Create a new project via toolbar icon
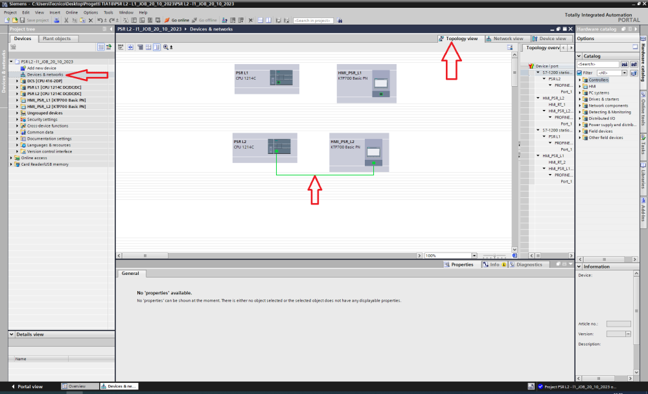Image resolution: width=648 pixels, height=394 pixels. (x=7, y=20)
